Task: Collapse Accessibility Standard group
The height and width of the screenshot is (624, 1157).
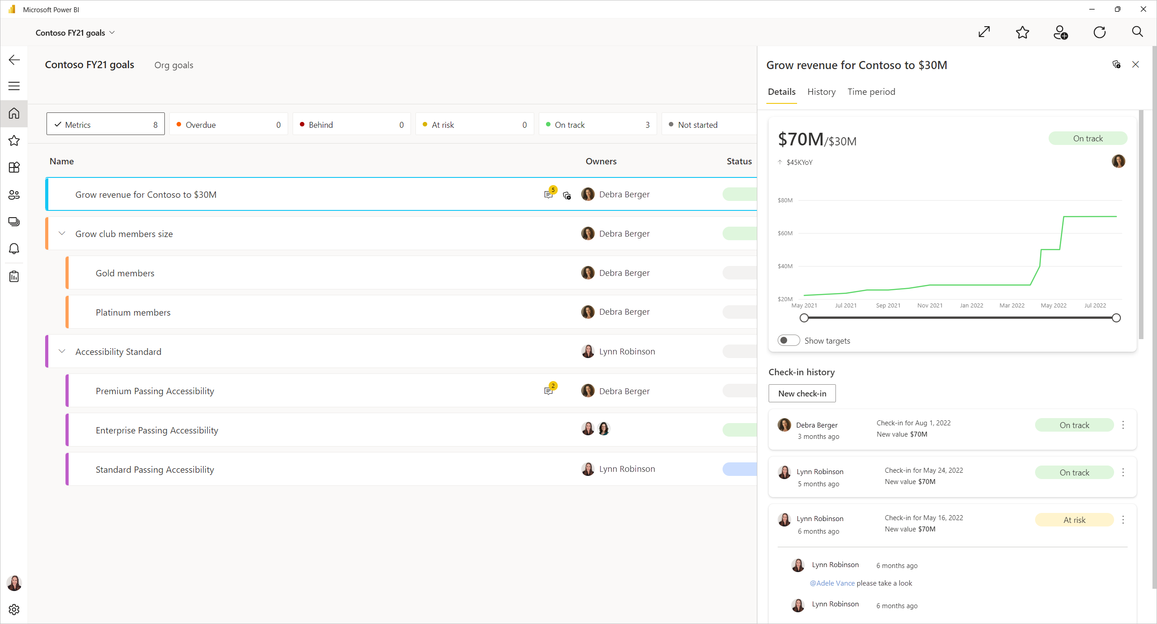Action: click(61, 351)
